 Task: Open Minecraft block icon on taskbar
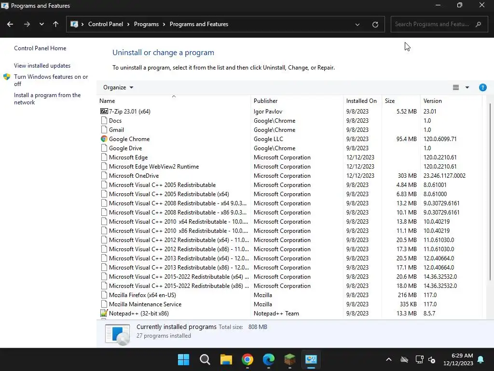[x=290, y=359]
